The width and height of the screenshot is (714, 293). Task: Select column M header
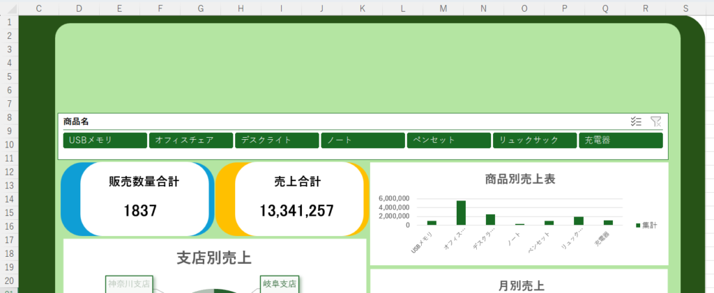pyautogui.click(x=443, y=8)
